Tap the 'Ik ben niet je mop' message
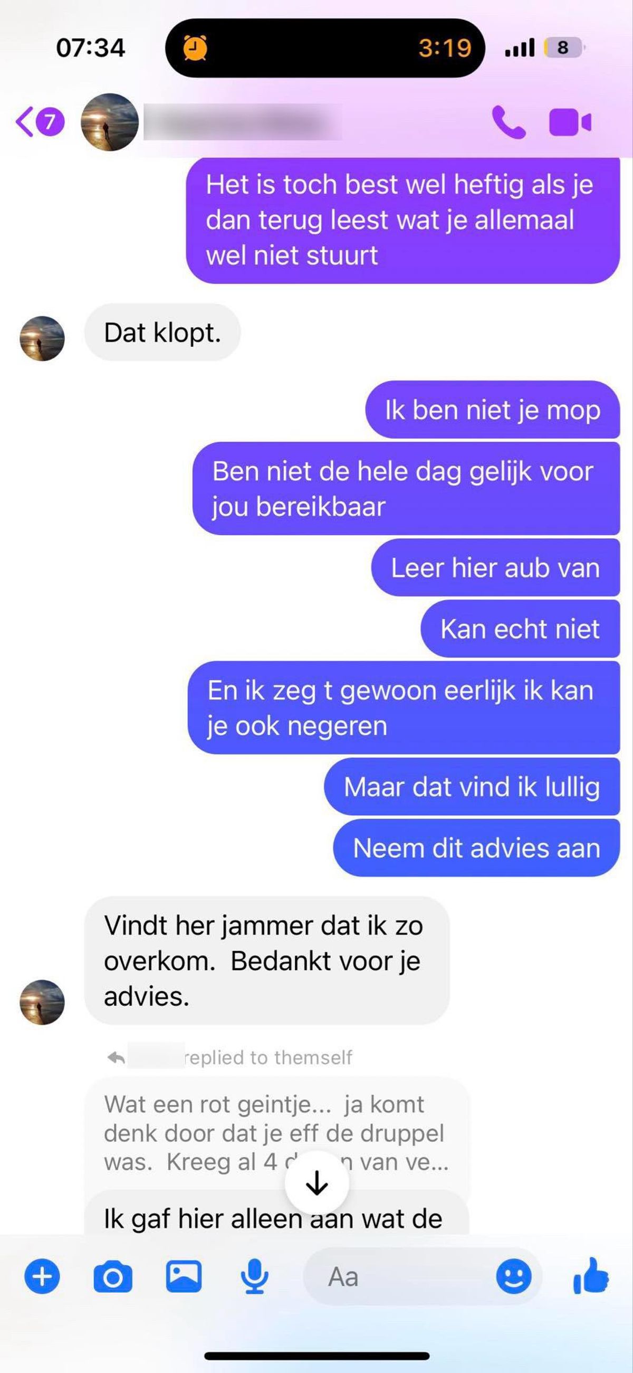Viewport: 633px width, 1373px height. point(493,410)
